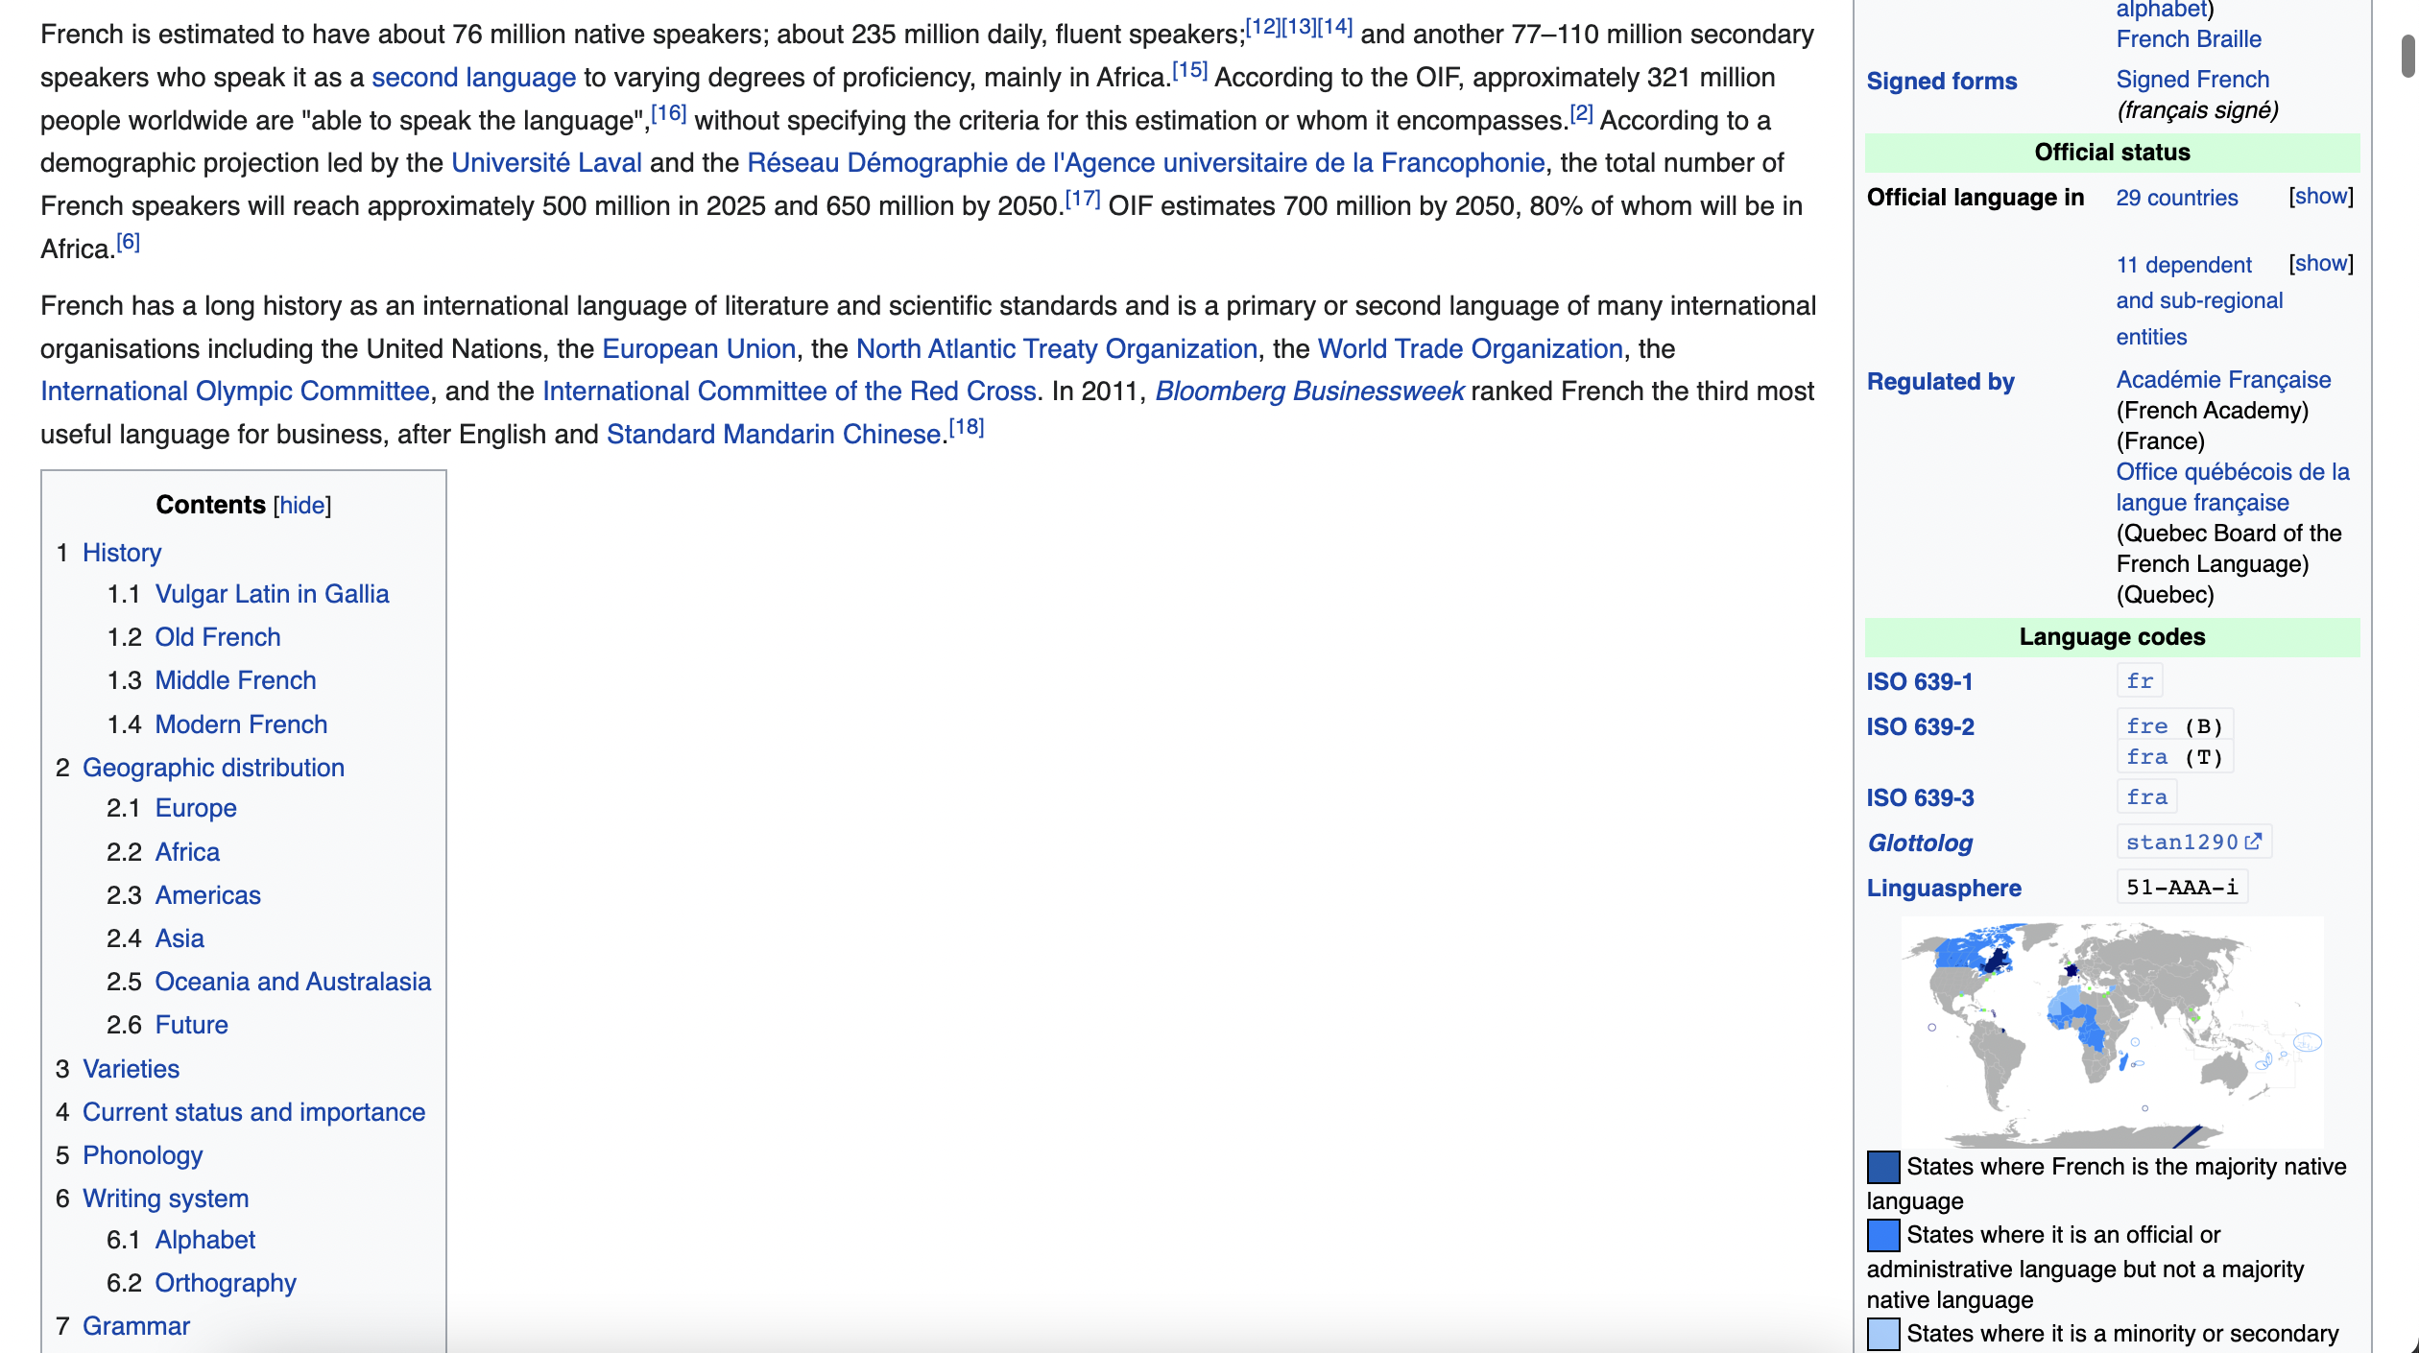Click the light blue minority language legend swatch
The image size is (2419, 1353).
point(1882,1334)
